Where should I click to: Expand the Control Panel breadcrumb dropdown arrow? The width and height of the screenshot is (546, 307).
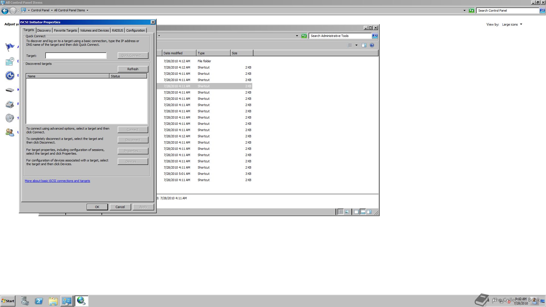[52, 11]
